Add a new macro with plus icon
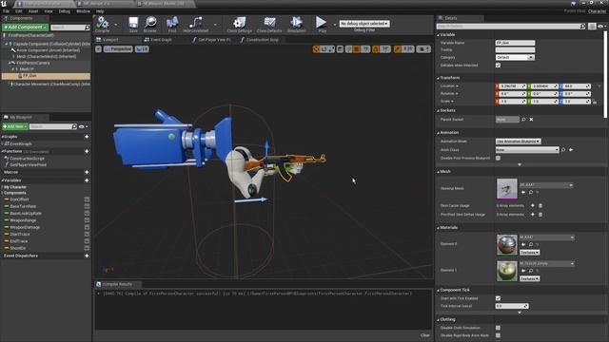This screenshot has width=609, height=342. (87, 172)
